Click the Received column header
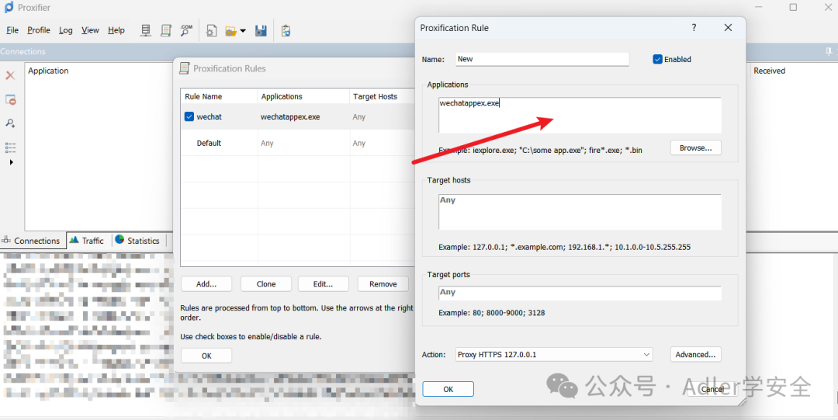Viewport: 838px width, 420px height. pyautogui.click(x=769, y=71)
